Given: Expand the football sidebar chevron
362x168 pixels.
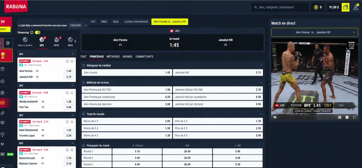Looking at the screenshot, I should click(x=7, y=93).
